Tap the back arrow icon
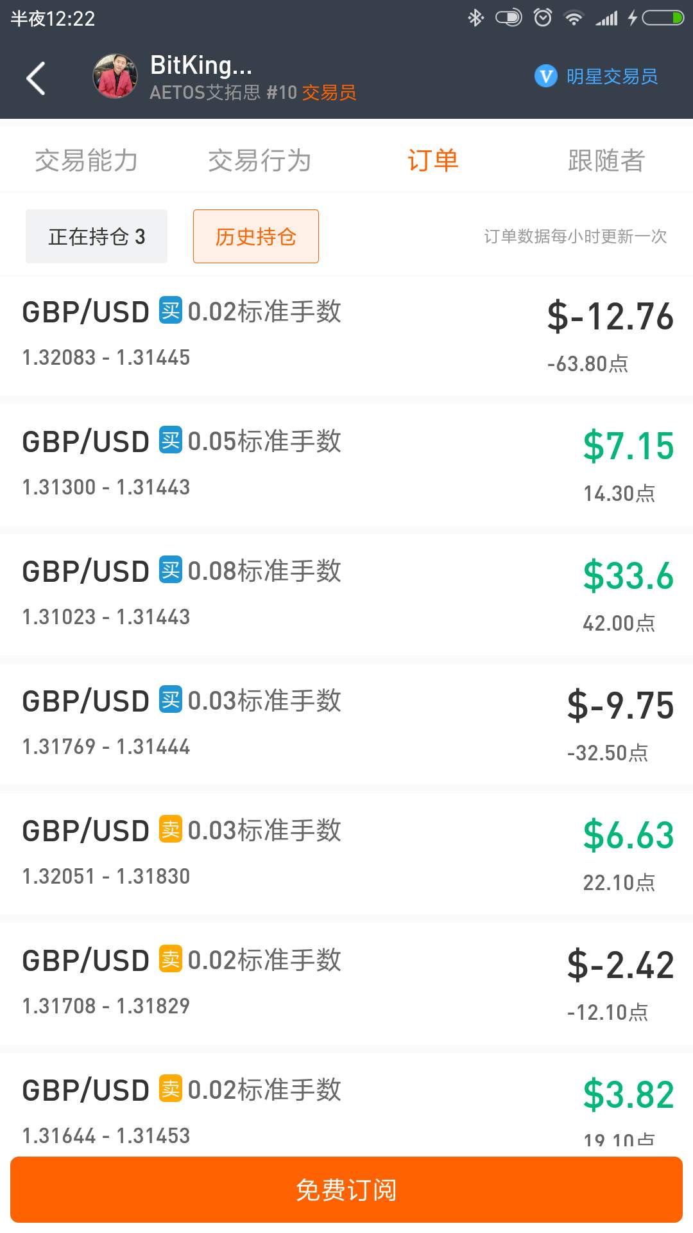Screen dimensions: 693x1233 click(36, 78)
